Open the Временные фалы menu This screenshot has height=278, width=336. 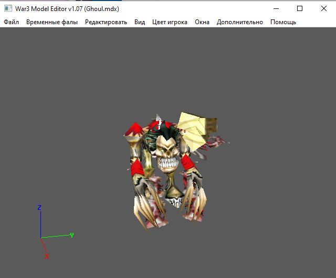tap(52, 22)
